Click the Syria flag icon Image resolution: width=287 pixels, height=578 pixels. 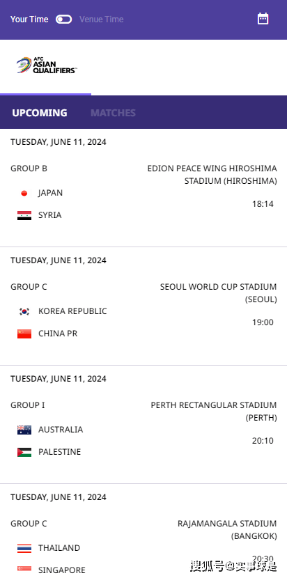[24, 216]
